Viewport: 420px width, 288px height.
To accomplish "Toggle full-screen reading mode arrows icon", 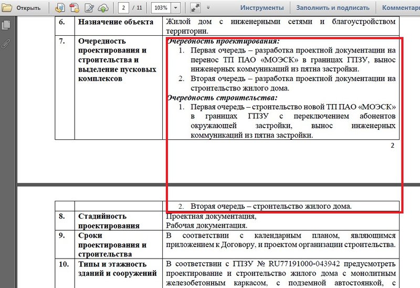I will click(195, 8).
